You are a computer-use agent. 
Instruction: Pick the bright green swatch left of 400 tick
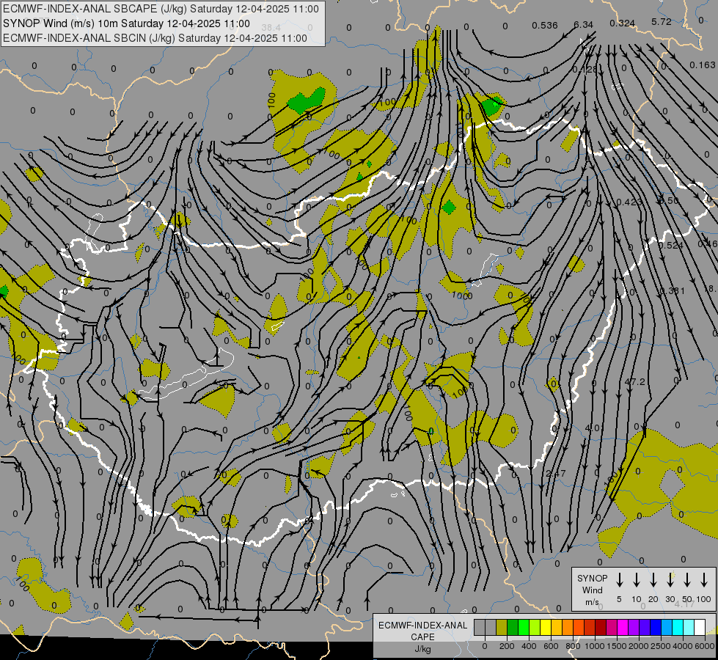coord(524,627)
